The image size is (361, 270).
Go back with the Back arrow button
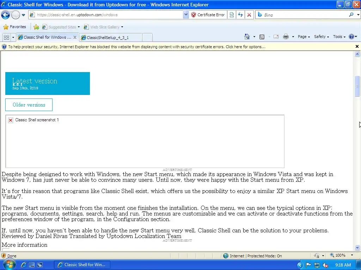pos(5,15)
